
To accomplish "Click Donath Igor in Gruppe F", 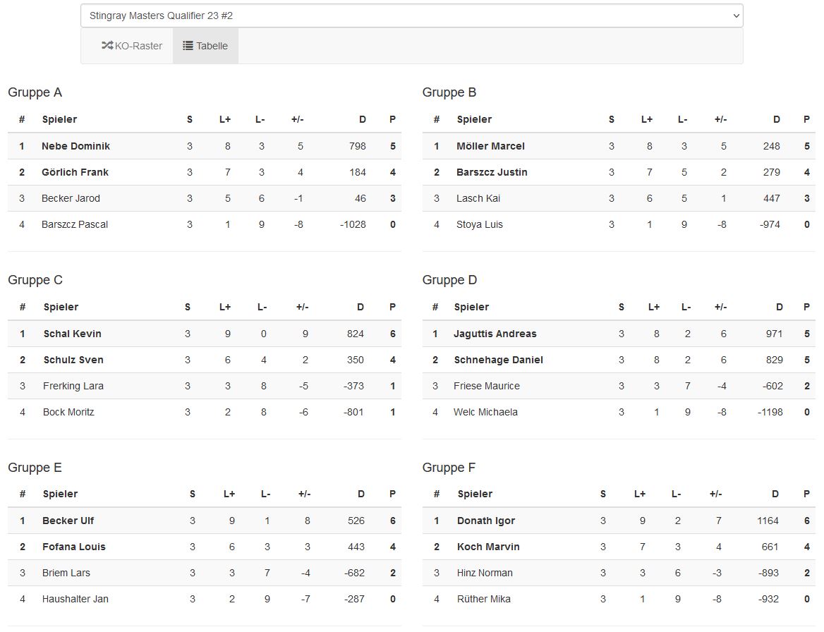I will pos(486,521).
